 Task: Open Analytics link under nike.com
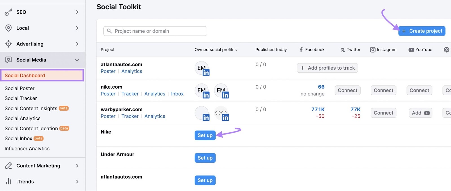(x=155, y=94)
